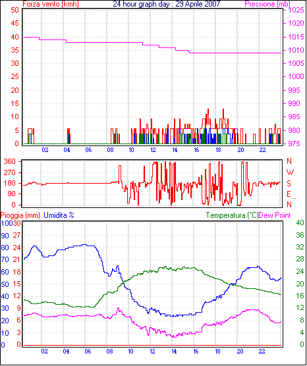Click the 1010 pressure axis value
The width and height of the screenshot is (307, 366).
(x=296, y=50)
